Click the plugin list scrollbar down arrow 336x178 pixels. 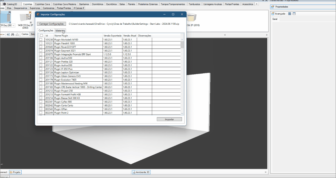[182, 113]
